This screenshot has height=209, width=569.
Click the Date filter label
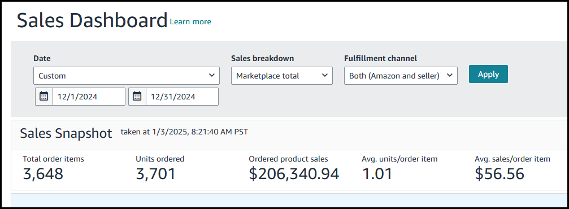[42, 58]
